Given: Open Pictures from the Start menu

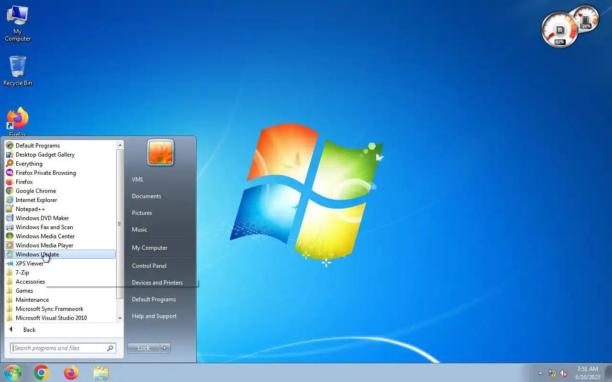Looking at the screenshot, I should pos(161,213).
